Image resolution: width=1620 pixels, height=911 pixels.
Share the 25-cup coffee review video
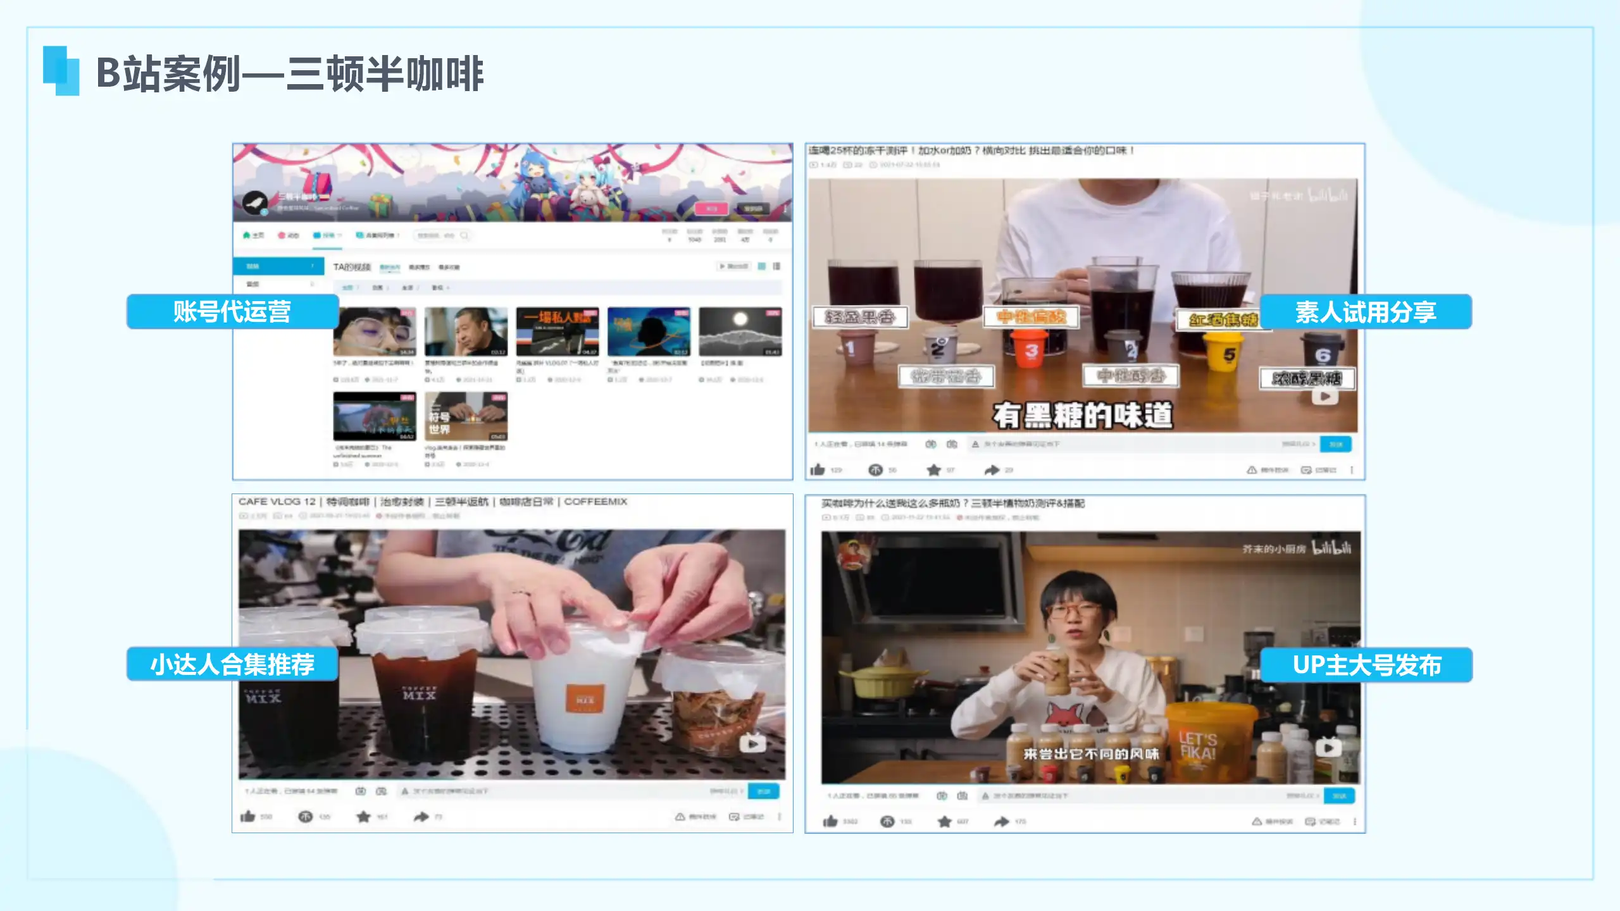992,469
